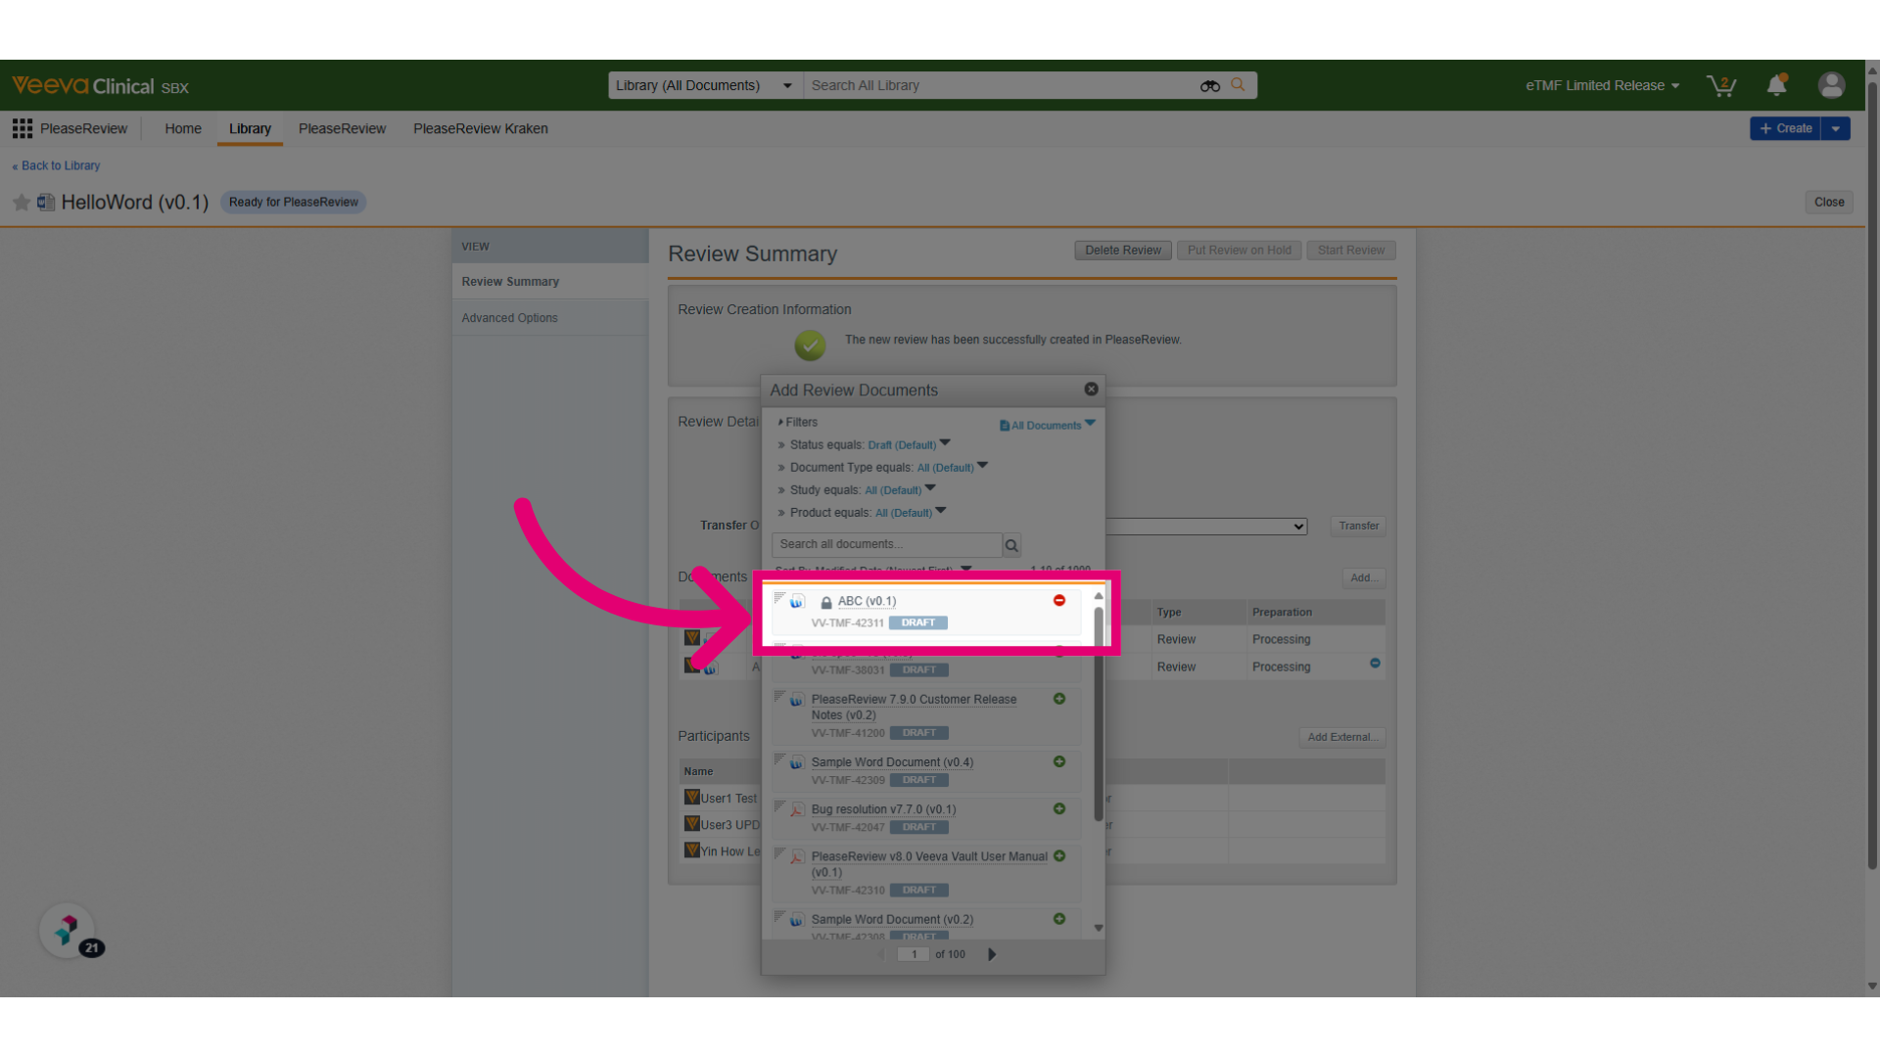Click Search all documents field in dialog
Image resolution: width=1880 pixels, height=1057 pixels.
click(x=886, y=545)
